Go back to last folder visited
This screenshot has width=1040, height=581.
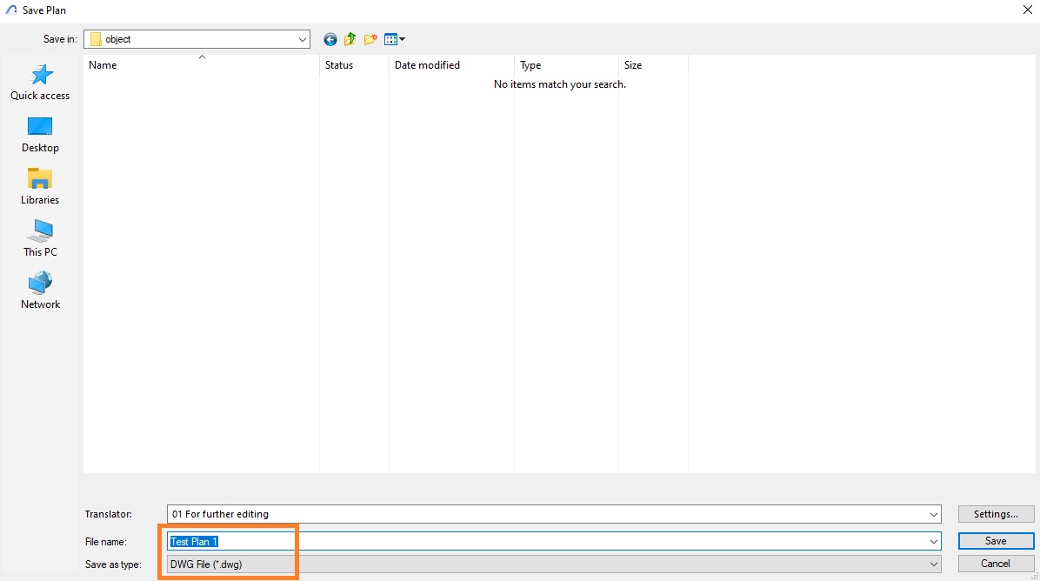[330, 40]
